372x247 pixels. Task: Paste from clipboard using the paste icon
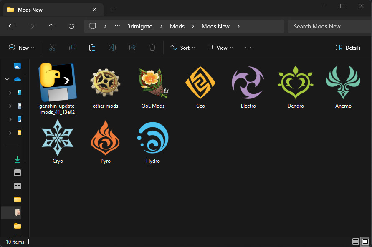click(92, 48)
